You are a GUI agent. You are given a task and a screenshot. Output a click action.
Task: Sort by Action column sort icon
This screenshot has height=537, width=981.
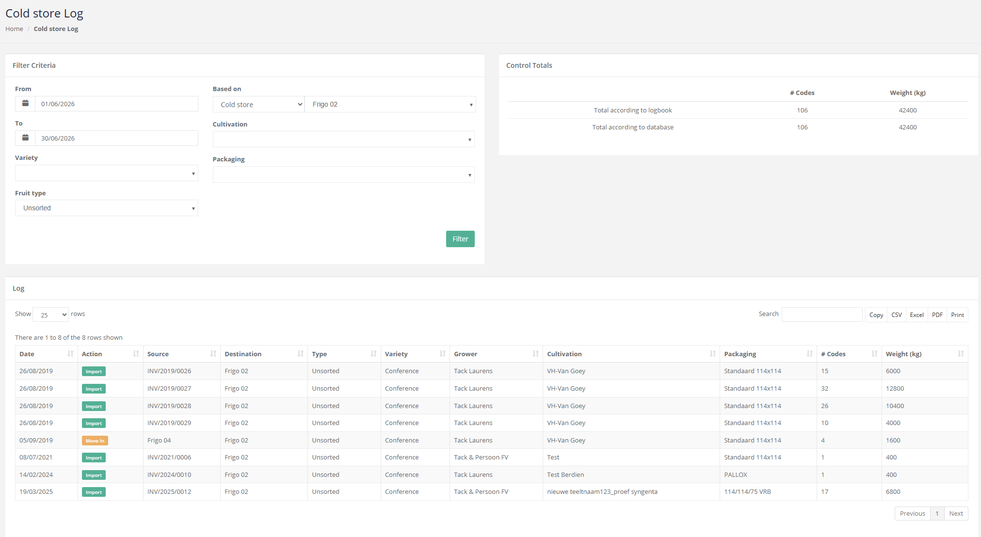136,354
